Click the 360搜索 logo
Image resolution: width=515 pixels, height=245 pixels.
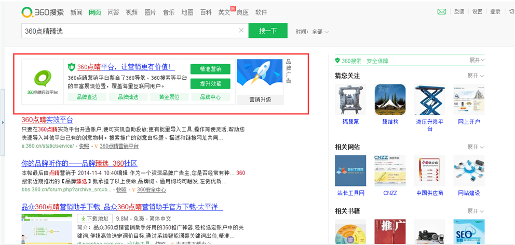43,12
